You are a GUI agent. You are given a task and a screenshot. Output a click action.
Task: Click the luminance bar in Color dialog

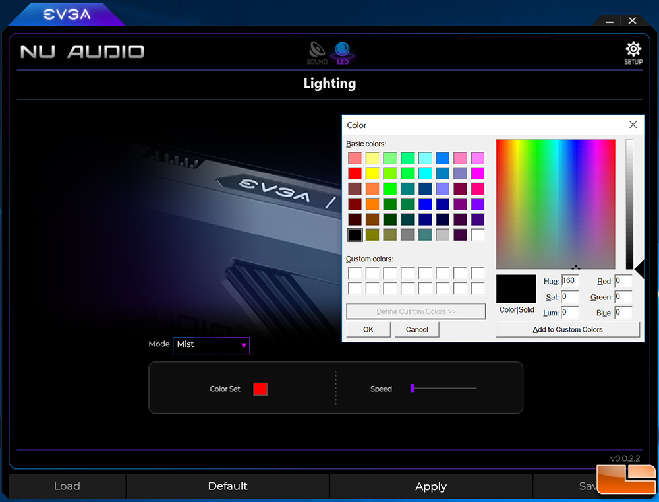[x=629, y=204]
